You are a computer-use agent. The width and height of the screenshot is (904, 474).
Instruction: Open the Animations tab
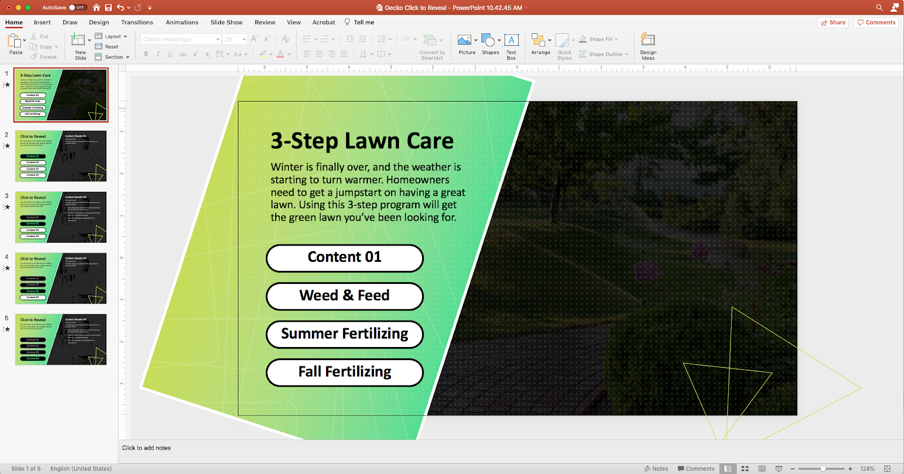pos(182,23)
